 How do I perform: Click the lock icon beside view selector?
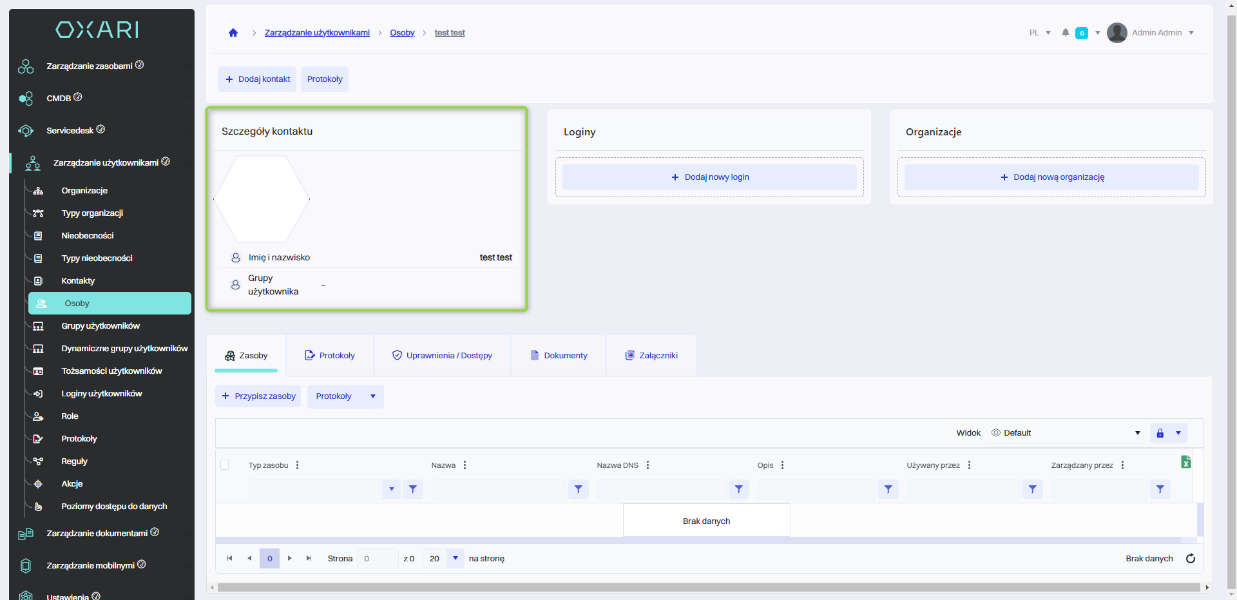(1160, 433)
